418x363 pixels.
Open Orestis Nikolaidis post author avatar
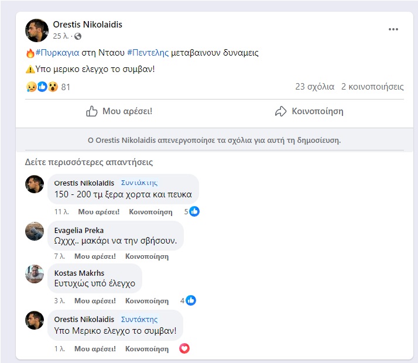36,30
